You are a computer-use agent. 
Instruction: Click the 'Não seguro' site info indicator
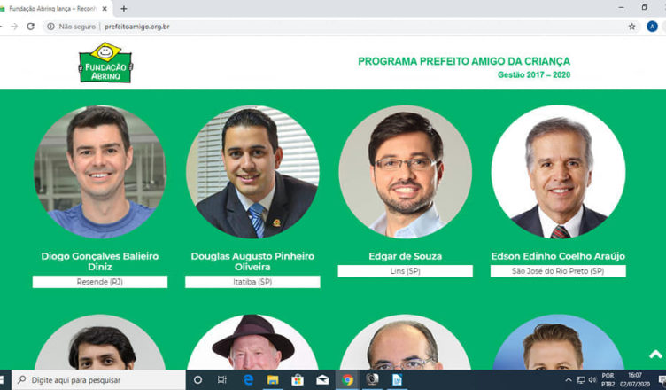click(70, 27)
